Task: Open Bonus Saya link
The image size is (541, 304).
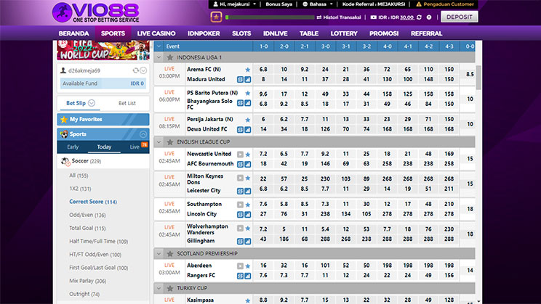Action: pyautogui.click(x=278, y=4)
